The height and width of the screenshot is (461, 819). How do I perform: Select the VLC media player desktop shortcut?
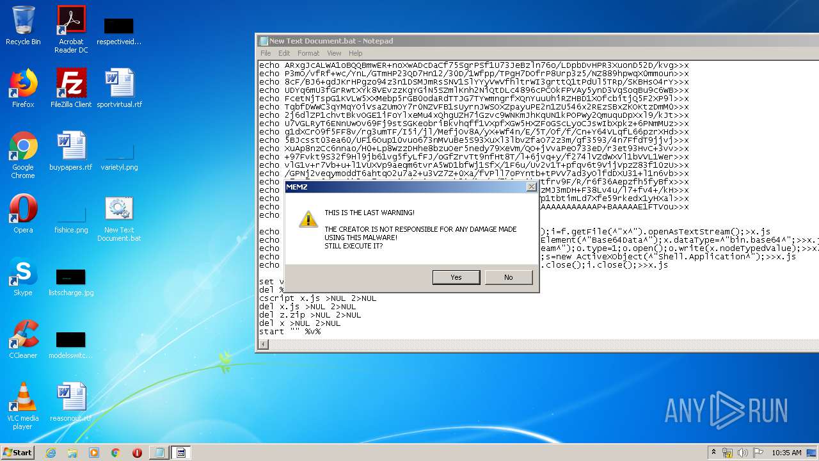point(23,406)
